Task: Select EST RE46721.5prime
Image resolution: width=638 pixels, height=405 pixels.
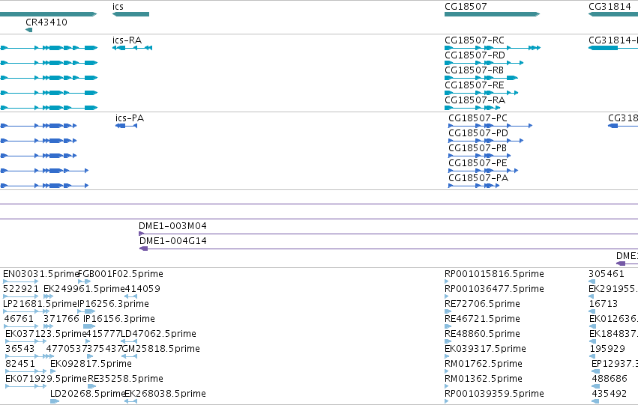Action: pyautogui.click(x=483, y=319)
